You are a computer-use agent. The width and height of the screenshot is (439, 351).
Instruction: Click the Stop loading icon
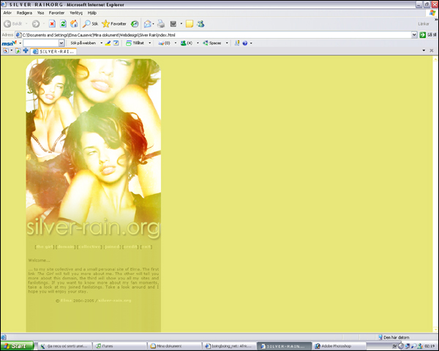tap(52, 24)
